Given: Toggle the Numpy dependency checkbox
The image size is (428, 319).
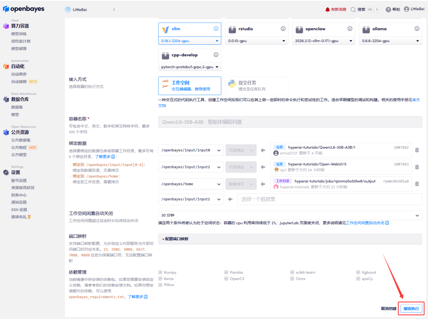Looking at the screenshot, I should (160, 272).
